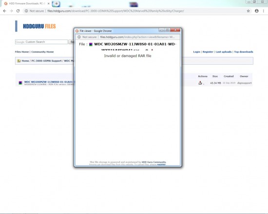Image resolution: width=268 pixels, height=214 pixels.
Task: Reload the HDDGuru files page
Action: coord(18,11)
